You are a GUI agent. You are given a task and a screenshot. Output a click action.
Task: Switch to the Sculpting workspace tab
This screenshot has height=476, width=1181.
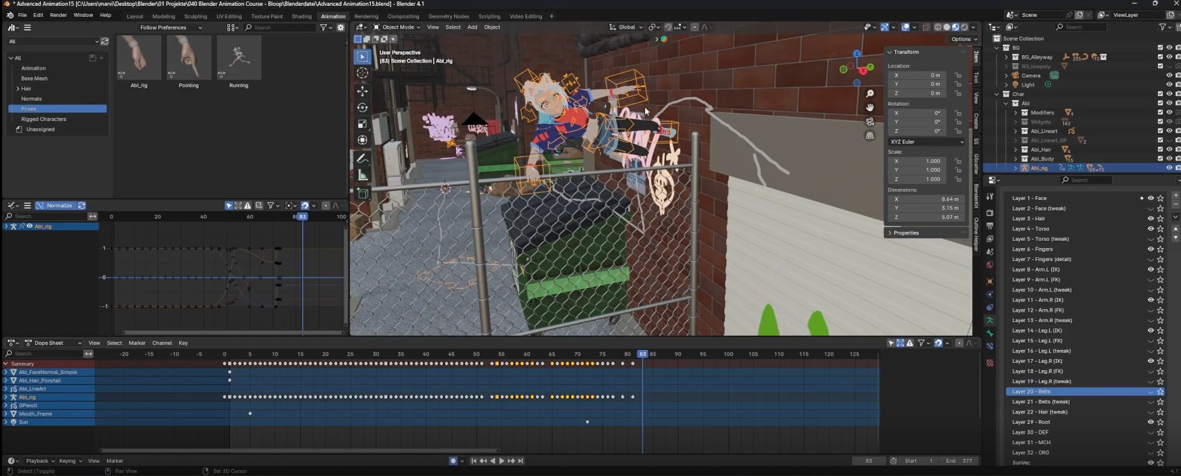[x=195, y=16]
